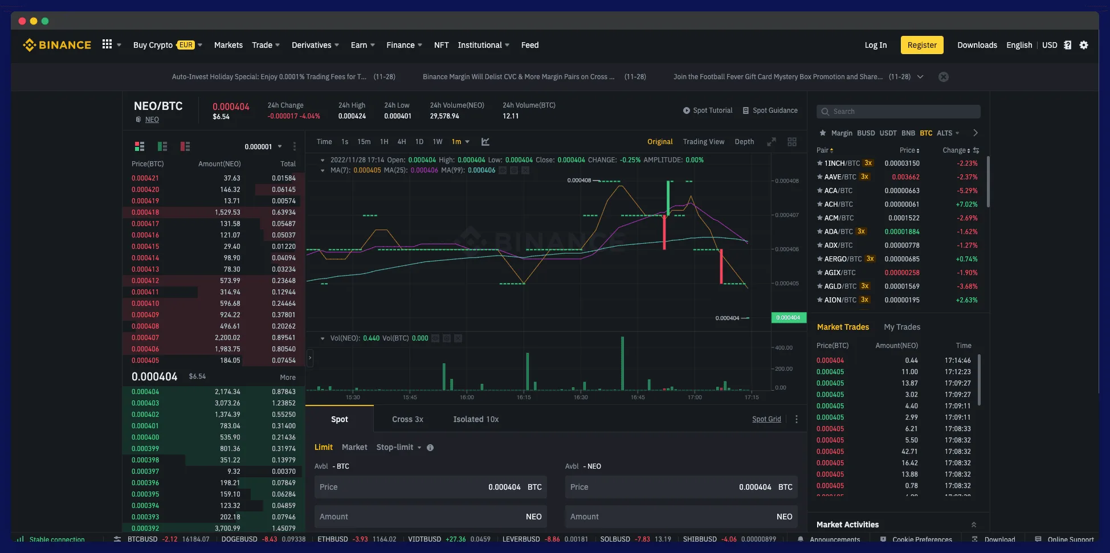1110x553 pixels.
Task: Expand the chart to fullscreen
Action: (772, 142)
